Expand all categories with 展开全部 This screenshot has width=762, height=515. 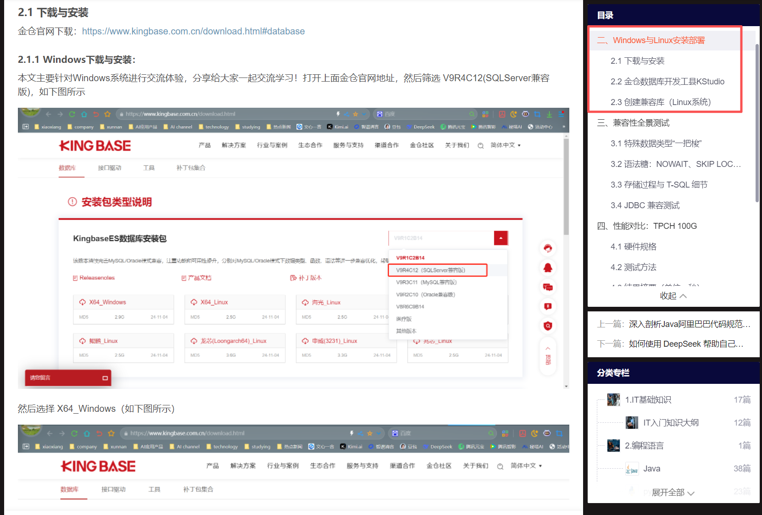point(673,493)
